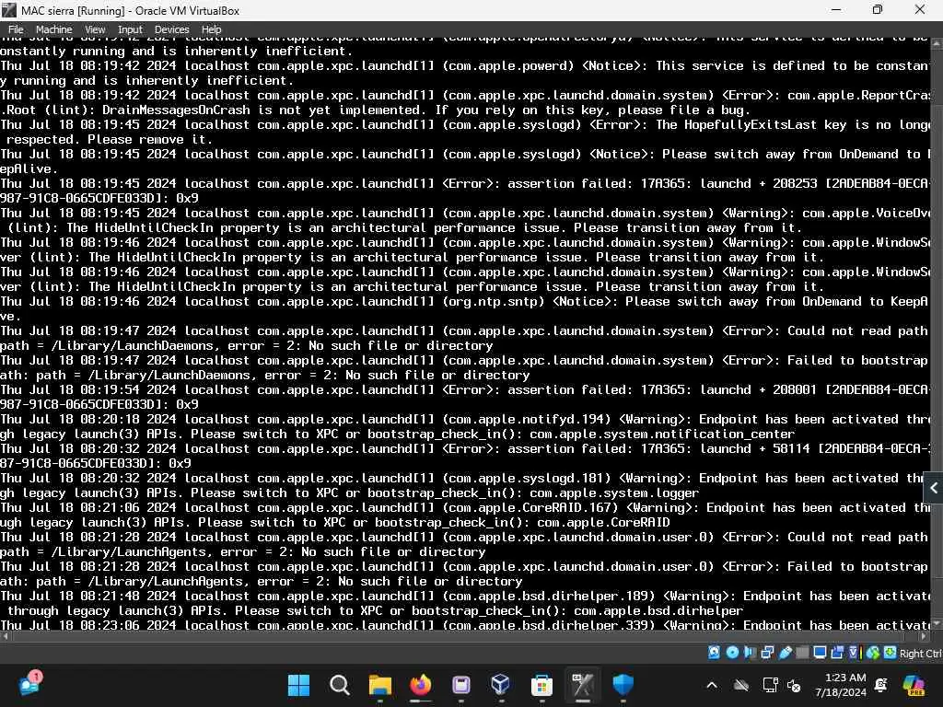
Task: Open Windows Security shield taskbar icon
Action: [x=623, y=685]
